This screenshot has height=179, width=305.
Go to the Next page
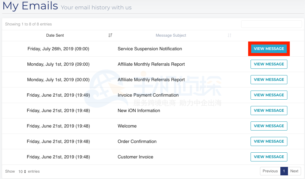point(294,171)
